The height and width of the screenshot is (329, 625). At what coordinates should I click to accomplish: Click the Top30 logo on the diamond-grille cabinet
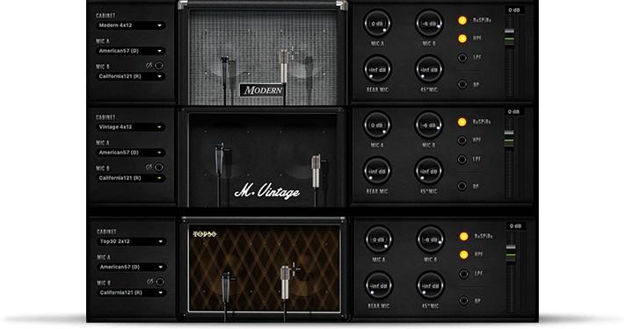205,234
